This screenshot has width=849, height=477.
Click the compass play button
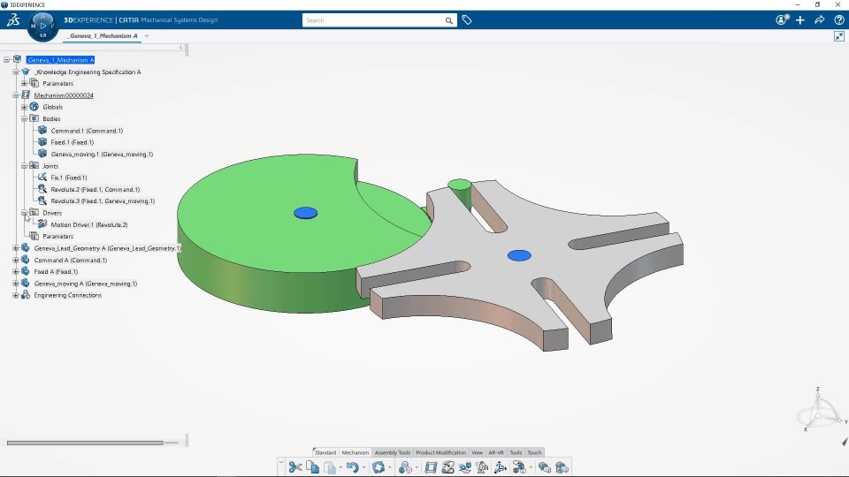pyautogui.click(x=42, y=26)
